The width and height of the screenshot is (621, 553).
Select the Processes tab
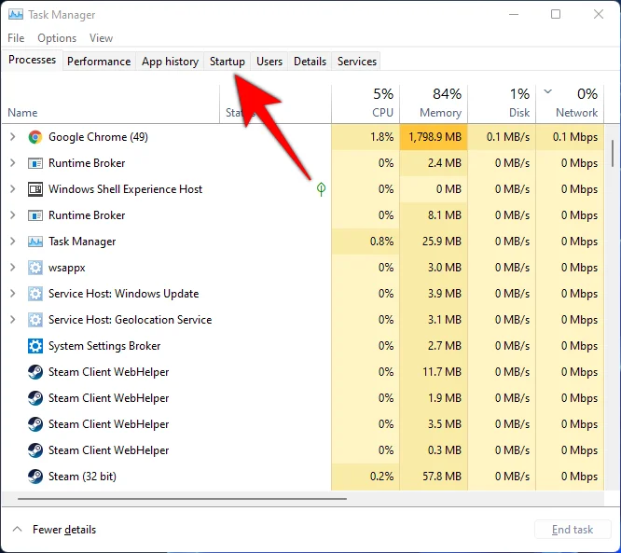point(32,60)
